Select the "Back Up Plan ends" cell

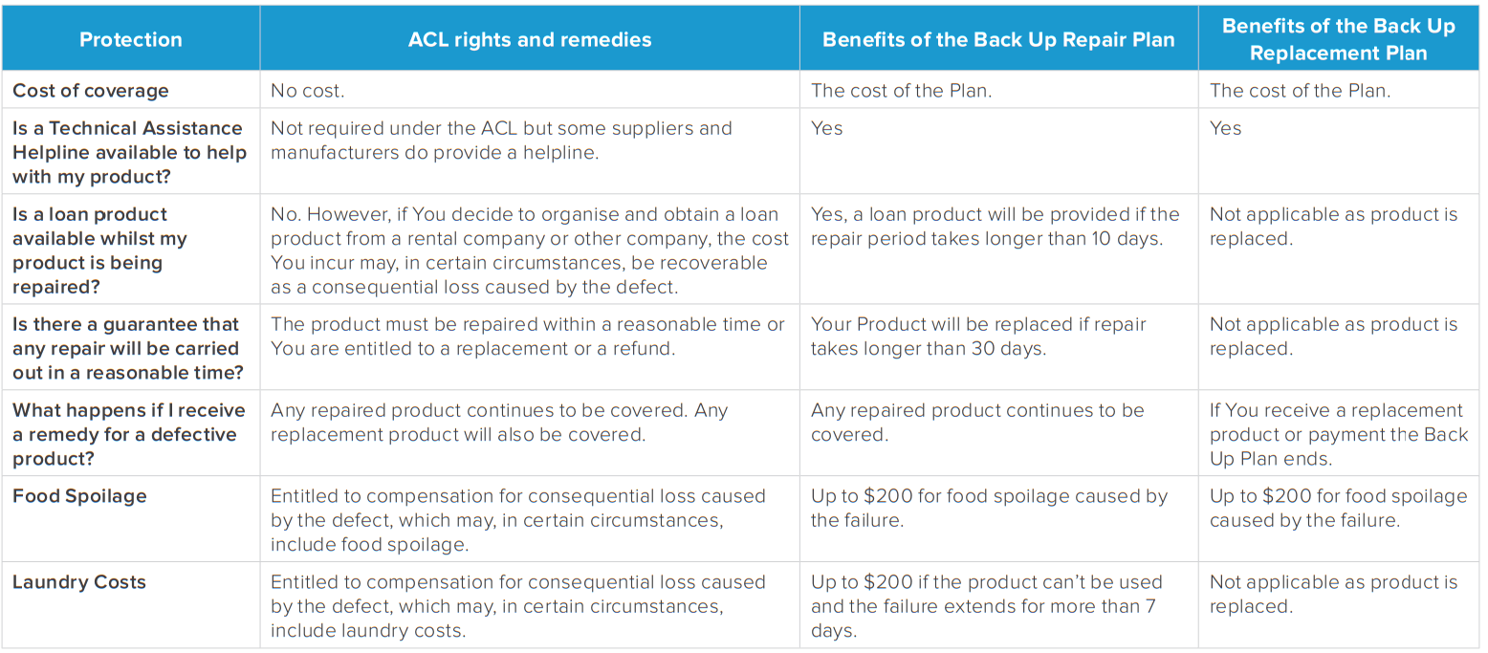tap(1338, 434)
